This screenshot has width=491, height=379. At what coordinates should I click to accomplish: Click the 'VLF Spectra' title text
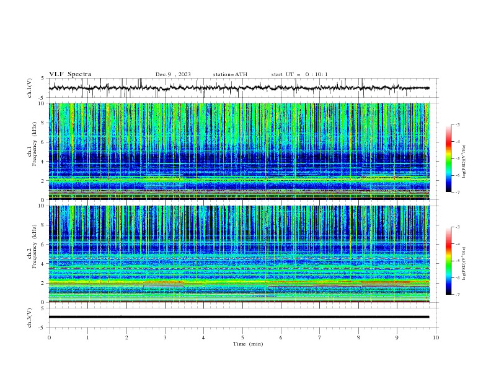70,74
